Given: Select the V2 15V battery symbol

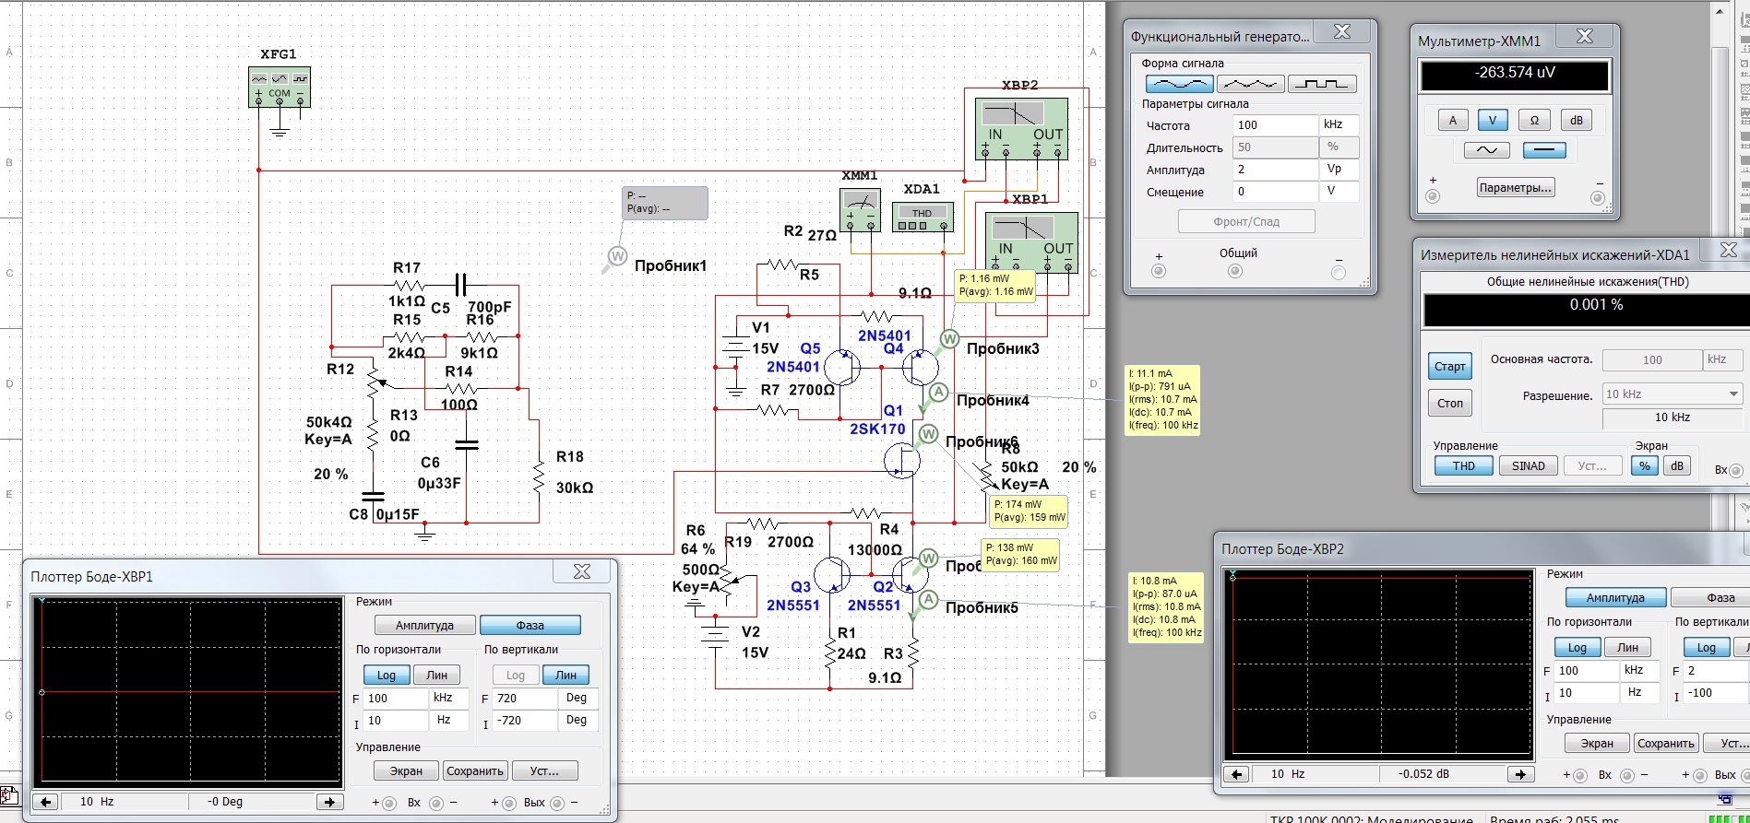Looking at the screenshot, I should [714, 635].
